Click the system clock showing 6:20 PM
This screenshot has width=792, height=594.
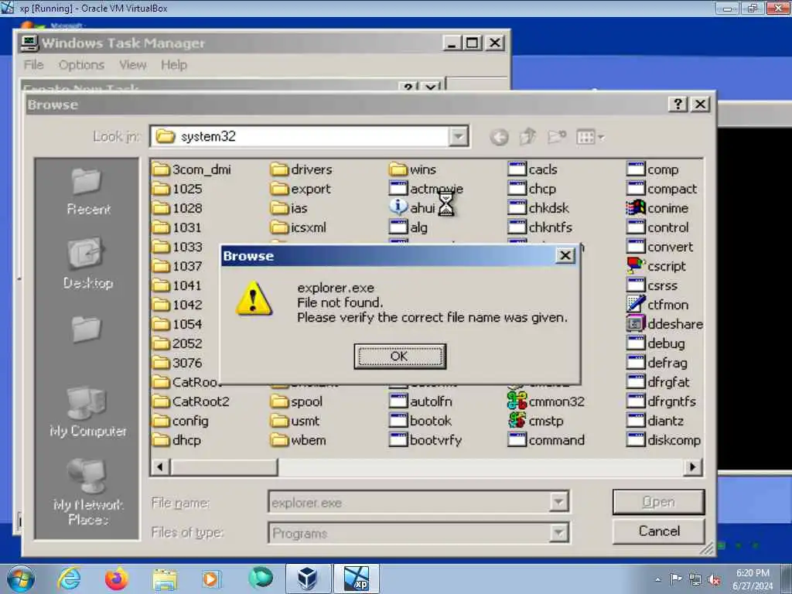click(x=753, y=579)
